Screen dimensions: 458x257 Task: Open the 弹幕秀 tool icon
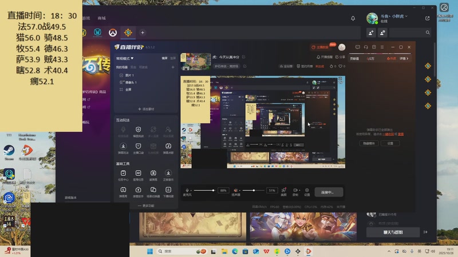click(123, 190)
